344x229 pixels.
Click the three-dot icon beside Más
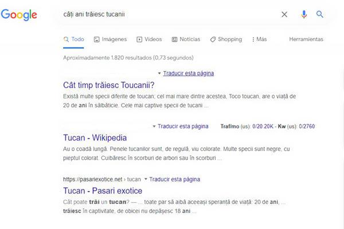pyautogui.click(x=253, y=40)
